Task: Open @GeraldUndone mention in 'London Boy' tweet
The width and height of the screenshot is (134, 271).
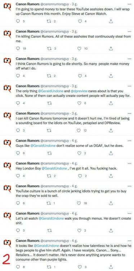Action: point(54,168)
